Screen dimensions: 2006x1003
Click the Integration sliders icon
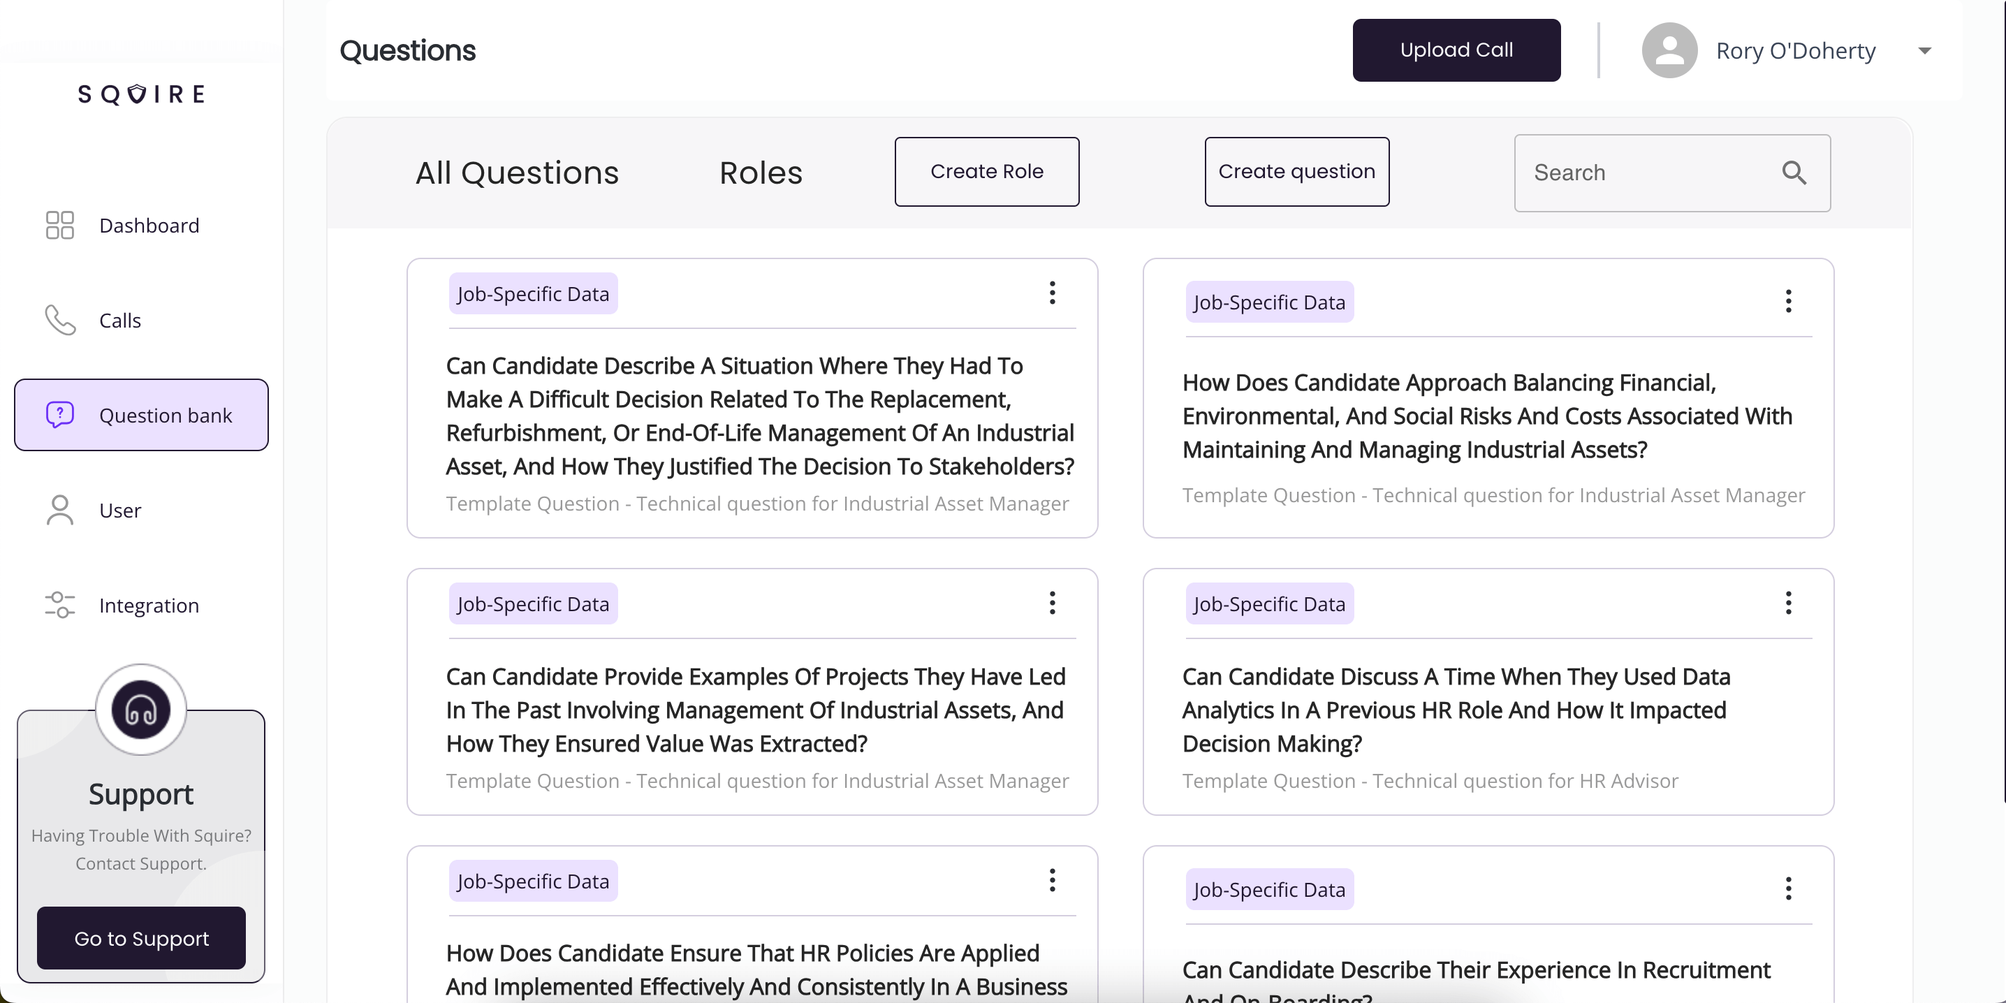(60, 605)
